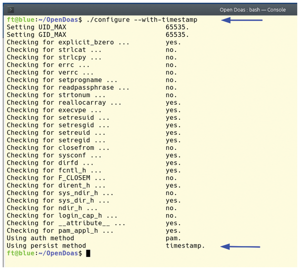Click the 'no.' result for closefrom

[171, 148]
